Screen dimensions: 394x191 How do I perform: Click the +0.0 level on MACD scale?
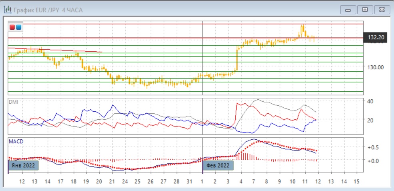[373, 161]
